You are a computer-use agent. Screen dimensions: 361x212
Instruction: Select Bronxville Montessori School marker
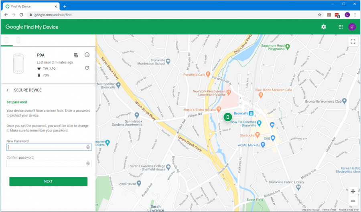(x=168, y=61)
